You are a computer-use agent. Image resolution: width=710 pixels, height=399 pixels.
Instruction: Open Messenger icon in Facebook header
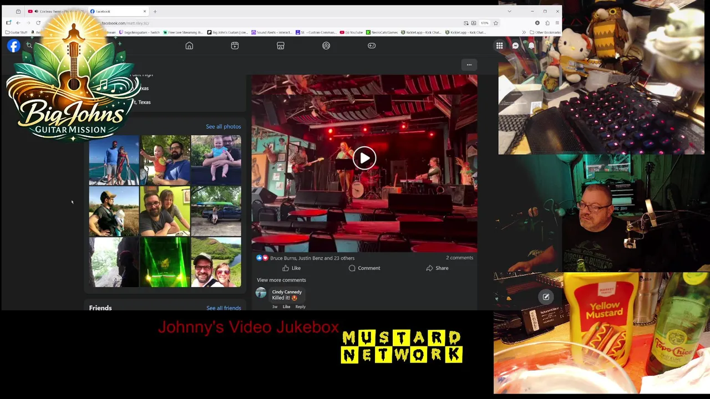[x=515, y=46]
